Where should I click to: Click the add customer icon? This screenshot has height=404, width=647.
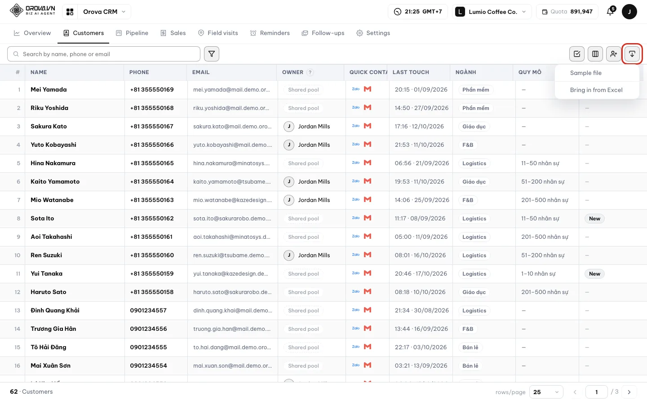tap(614, 54)
